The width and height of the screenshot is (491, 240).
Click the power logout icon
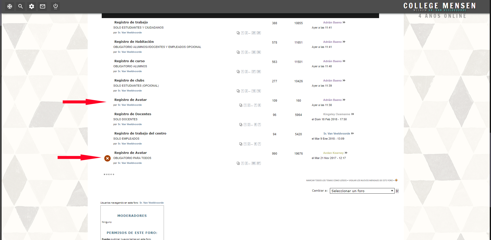point(56,6)
